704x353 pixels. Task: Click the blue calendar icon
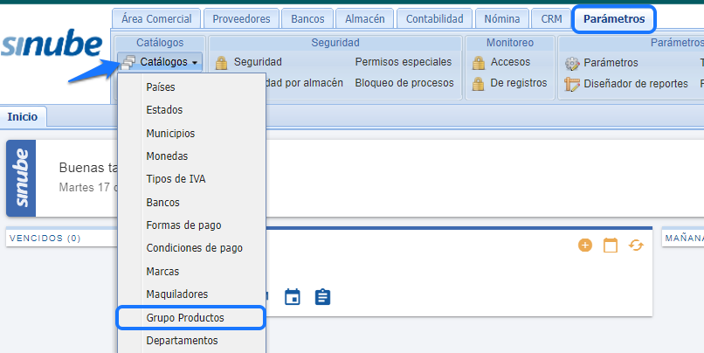coord(293,297)
